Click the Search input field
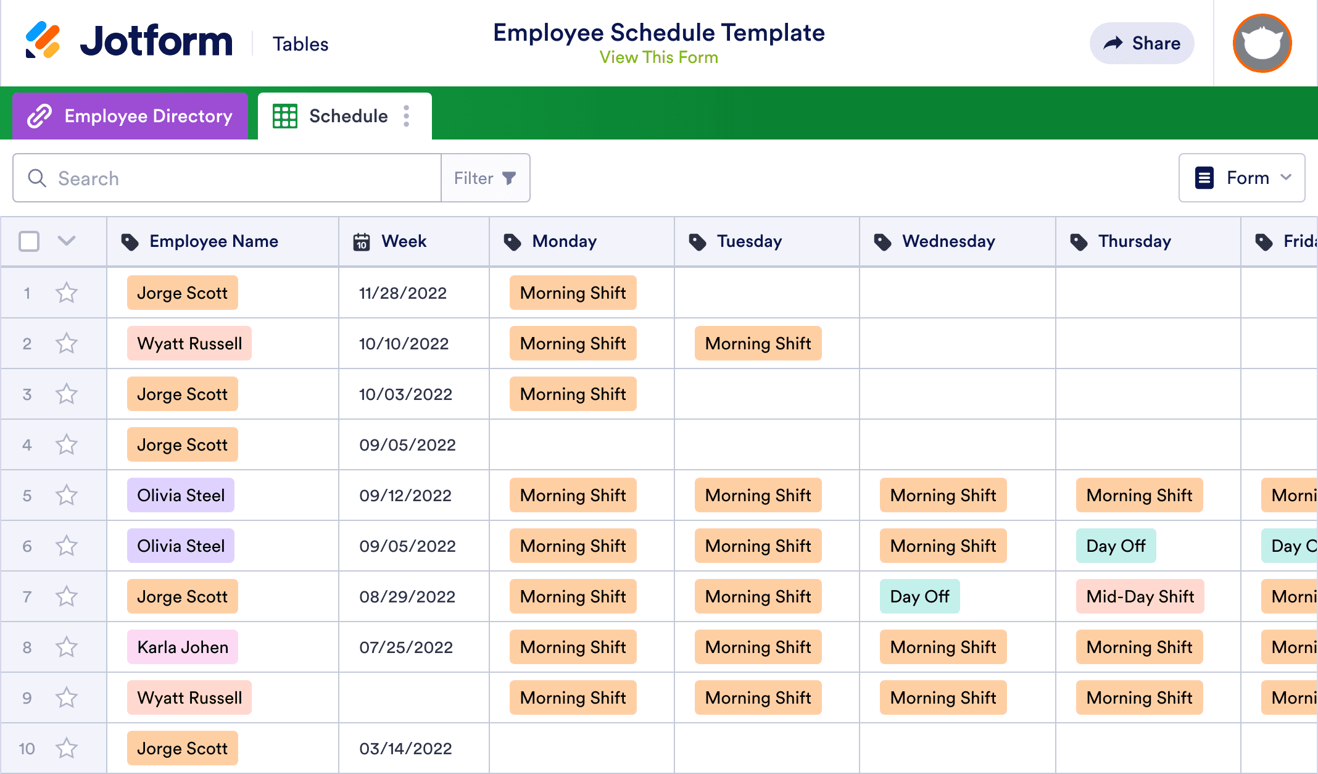This screenshot has height=774, width=1318. point(225,178)
